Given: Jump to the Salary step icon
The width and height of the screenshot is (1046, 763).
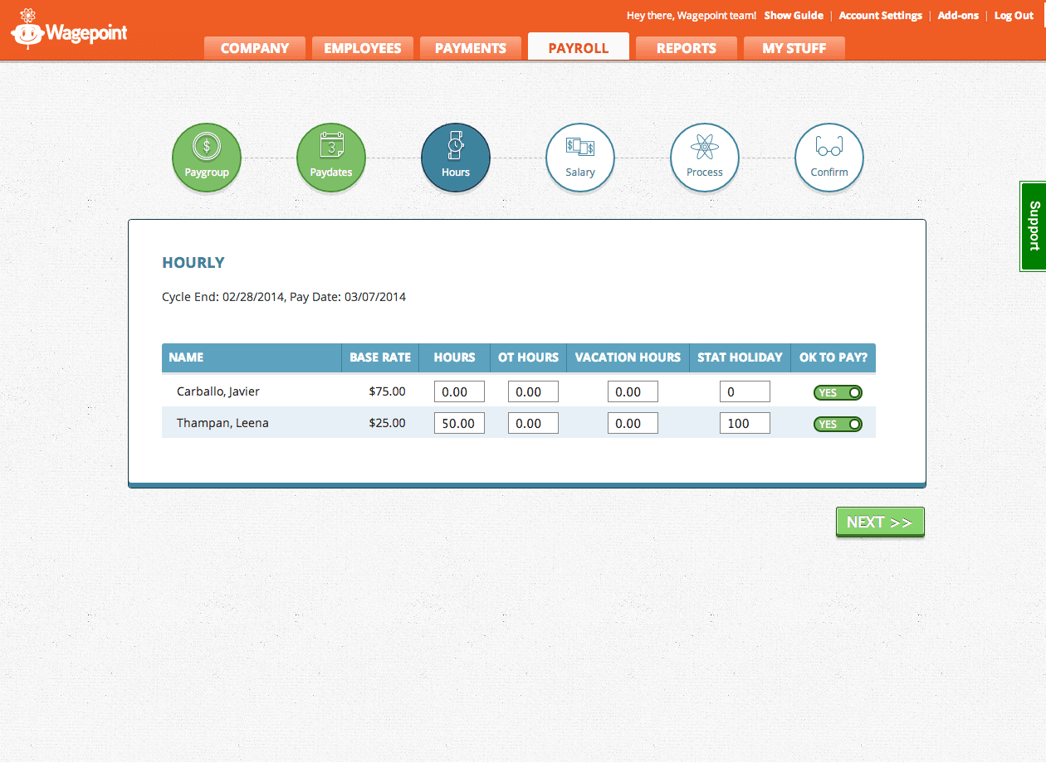Looking at the screenshot, I should click(x=580, y=157).
